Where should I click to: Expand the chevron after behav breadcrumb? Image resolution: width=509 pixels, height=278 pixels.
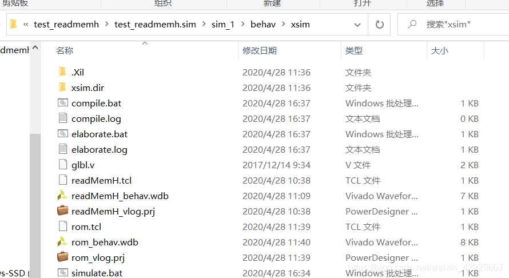pyautogui.click(x=283, y=24)
